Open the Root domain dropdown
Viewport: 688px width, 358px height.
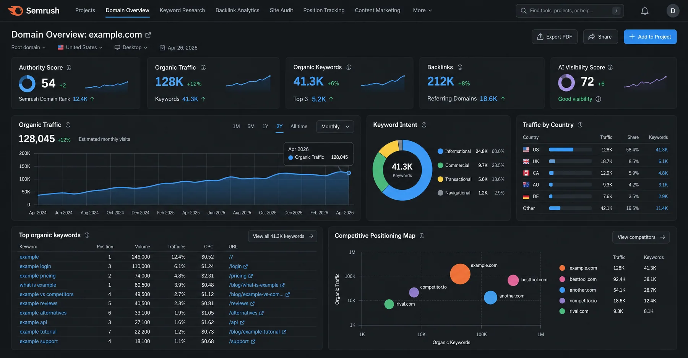29,47
